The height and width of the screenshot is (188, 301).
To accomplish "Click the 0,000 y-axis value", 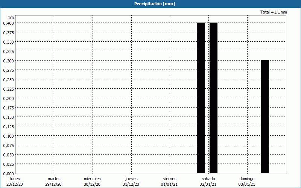I will [x=8, y=174].
